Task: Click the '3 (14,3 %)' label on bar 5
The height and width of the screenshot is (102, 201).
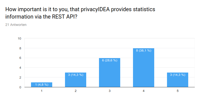Action: point(178,75)
